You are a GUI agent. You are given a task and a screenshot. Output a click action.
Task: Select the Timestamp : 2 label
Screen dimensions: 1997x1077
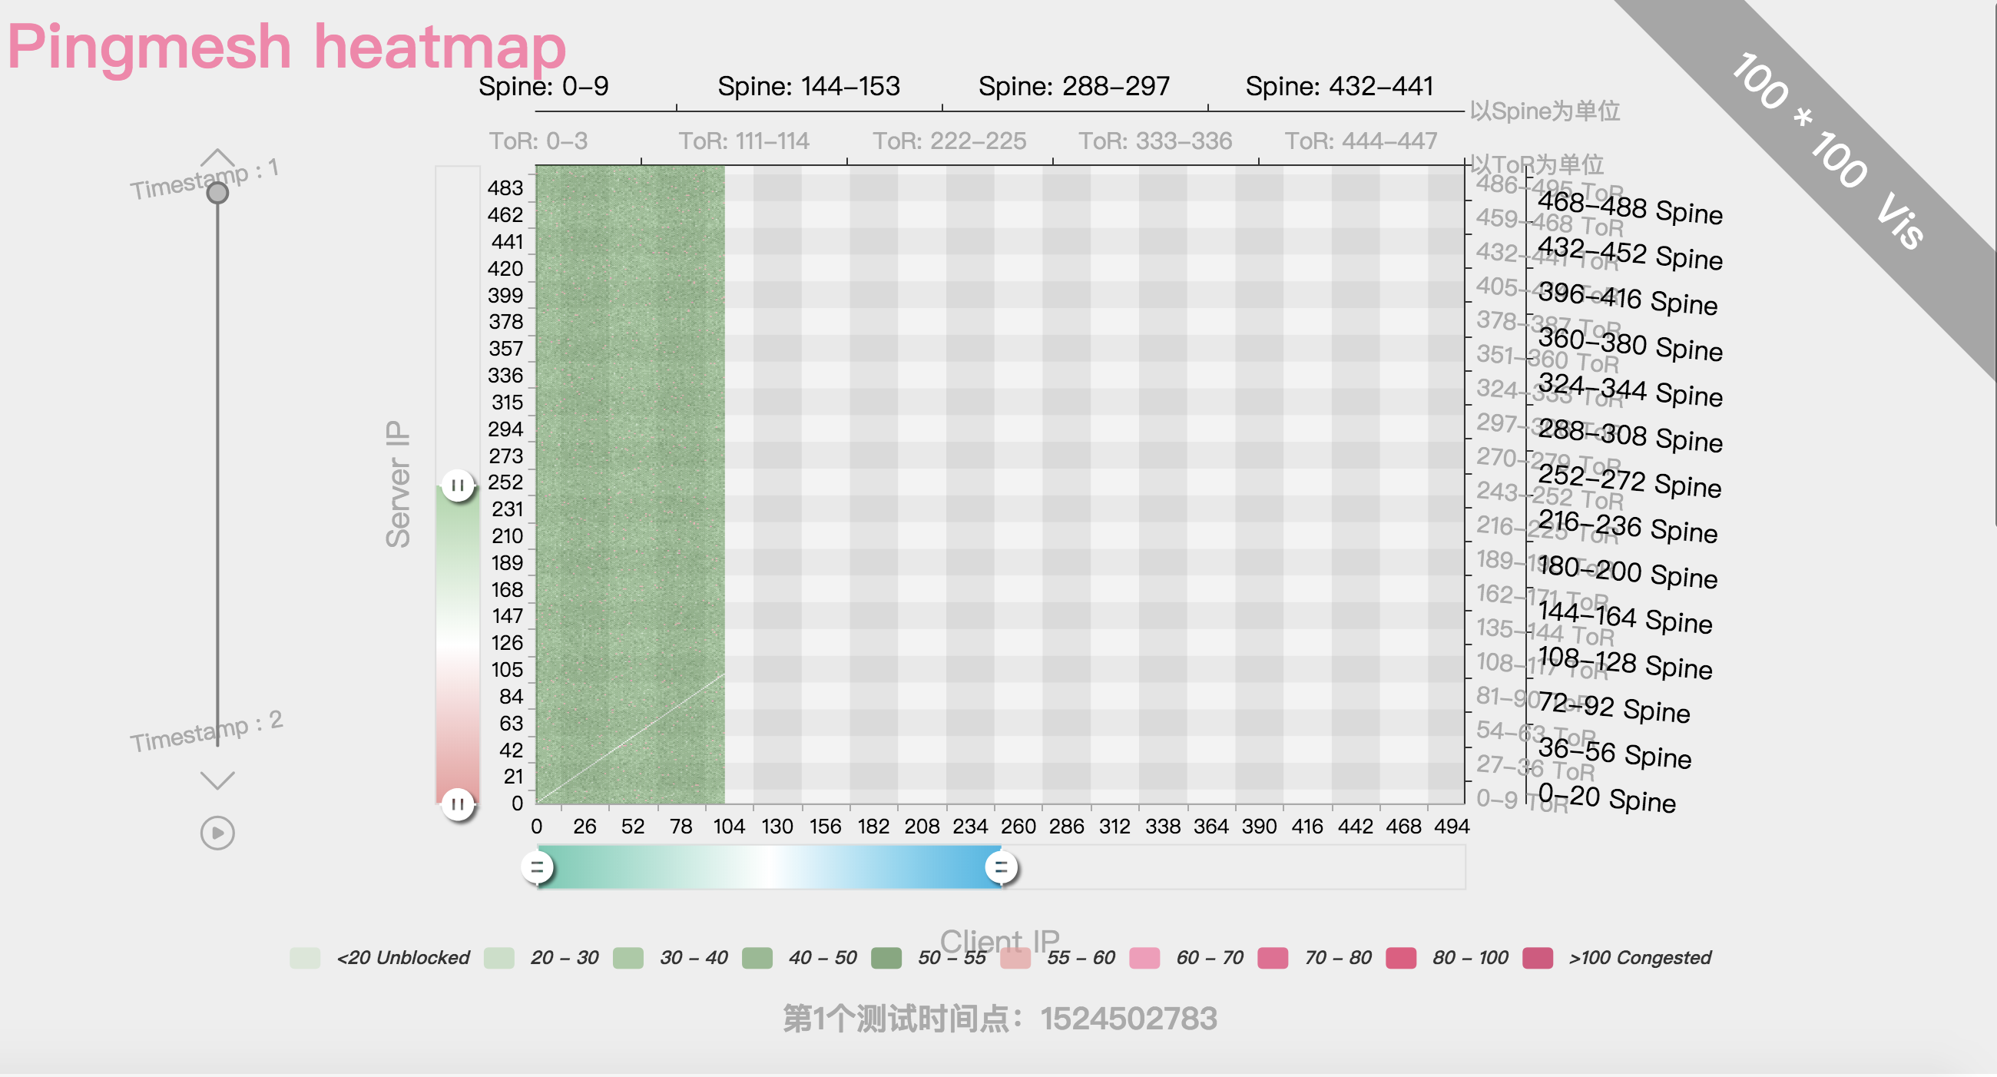click(206, 731)
